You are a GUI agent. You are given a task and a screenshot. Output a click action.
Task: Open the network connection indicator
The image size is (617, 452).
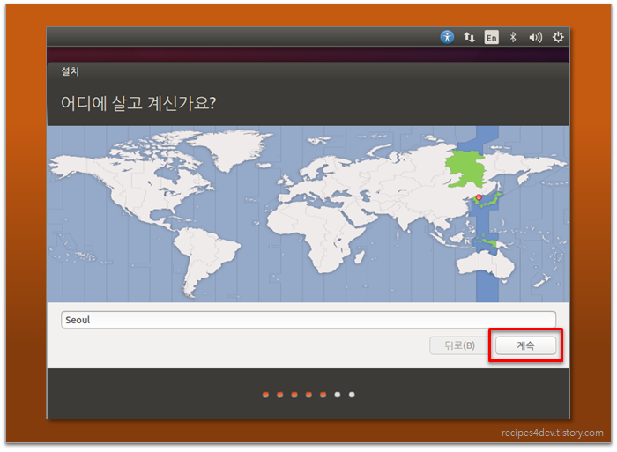[x=469, y=37]
